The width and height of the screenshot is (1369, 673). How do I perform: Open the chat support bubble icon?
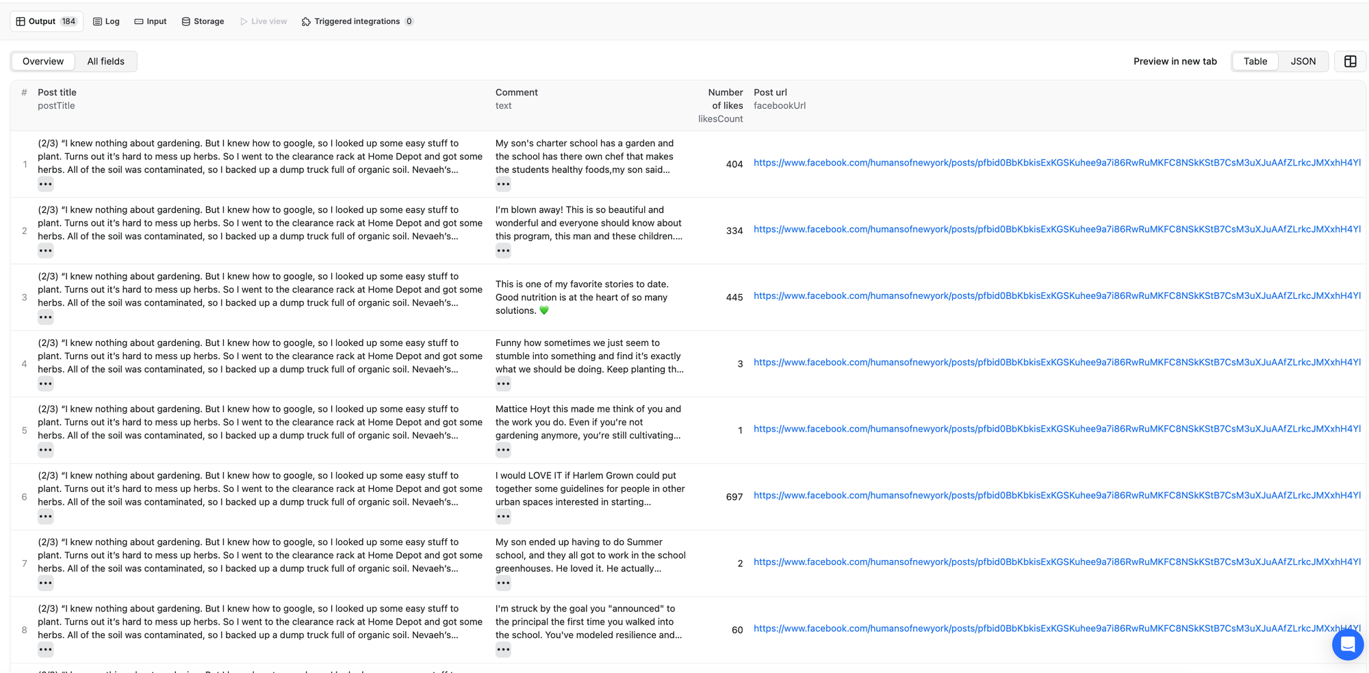(x=1347, y=644)
